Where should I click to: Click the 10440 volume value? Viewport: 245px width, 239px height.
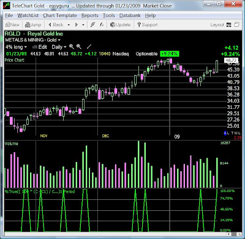tap(105, 54)
